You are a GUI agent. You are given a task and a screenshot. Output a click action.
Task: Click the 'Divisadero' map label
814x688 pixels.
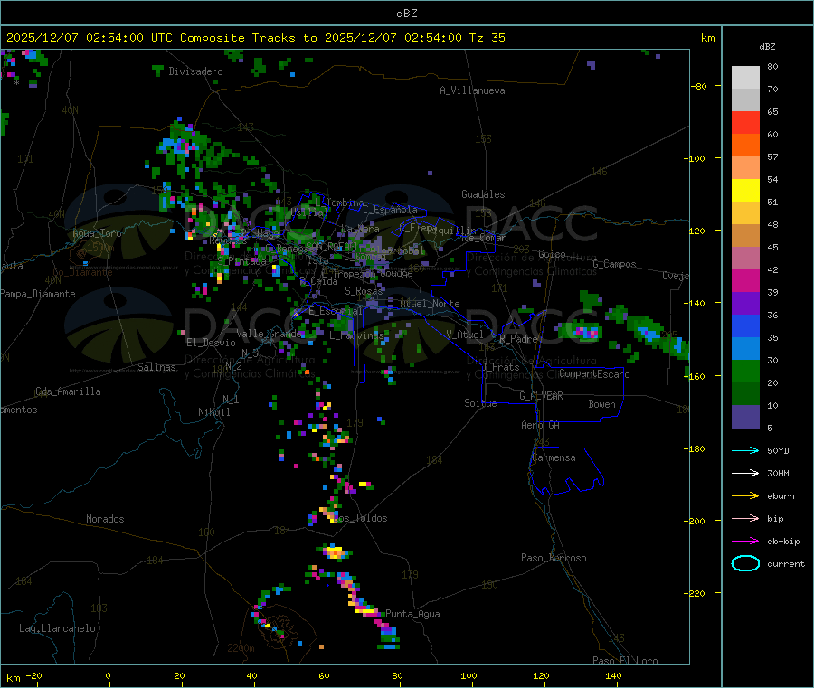pos(195,71)
